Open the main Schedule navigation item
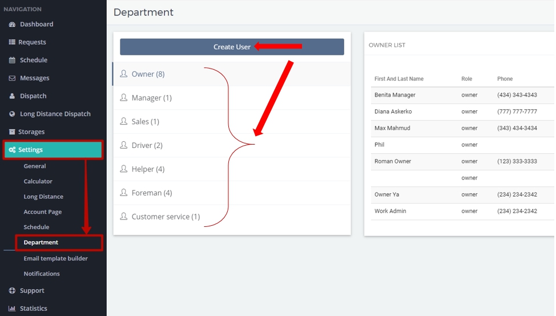This screenshot has width=556, height=316. 33,60
